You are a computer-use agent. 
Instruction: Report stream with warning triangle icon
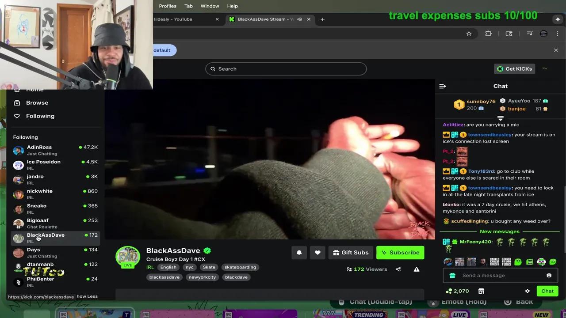(x=417, y=269)
